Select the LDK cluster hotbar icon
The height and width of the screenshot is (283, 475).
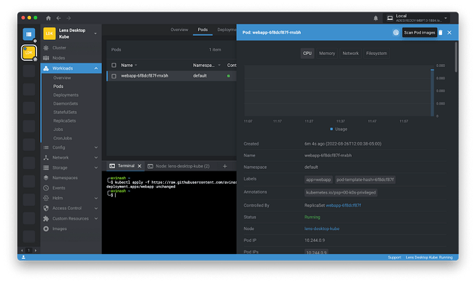29,52
